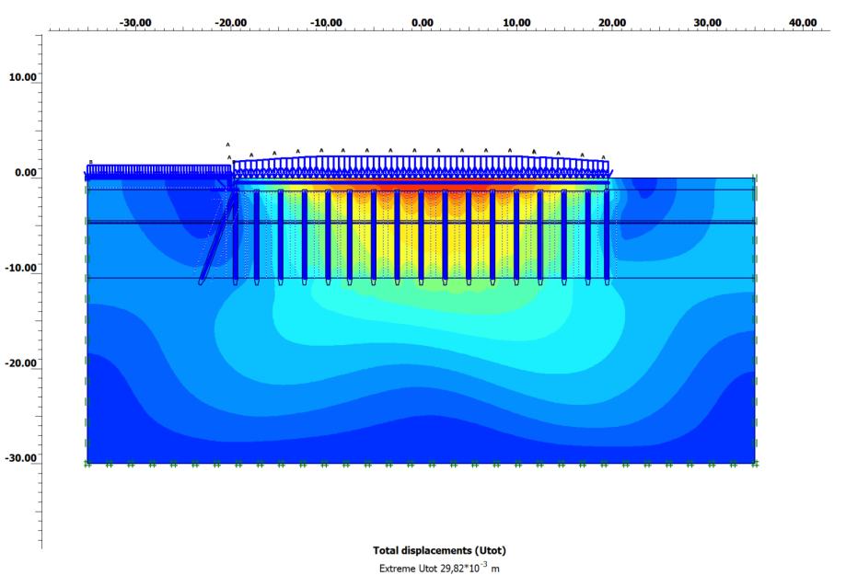846x587 pixels.
Task: Click the 0.00 label on the vertical ruler
Action: (x=26, y=172)
